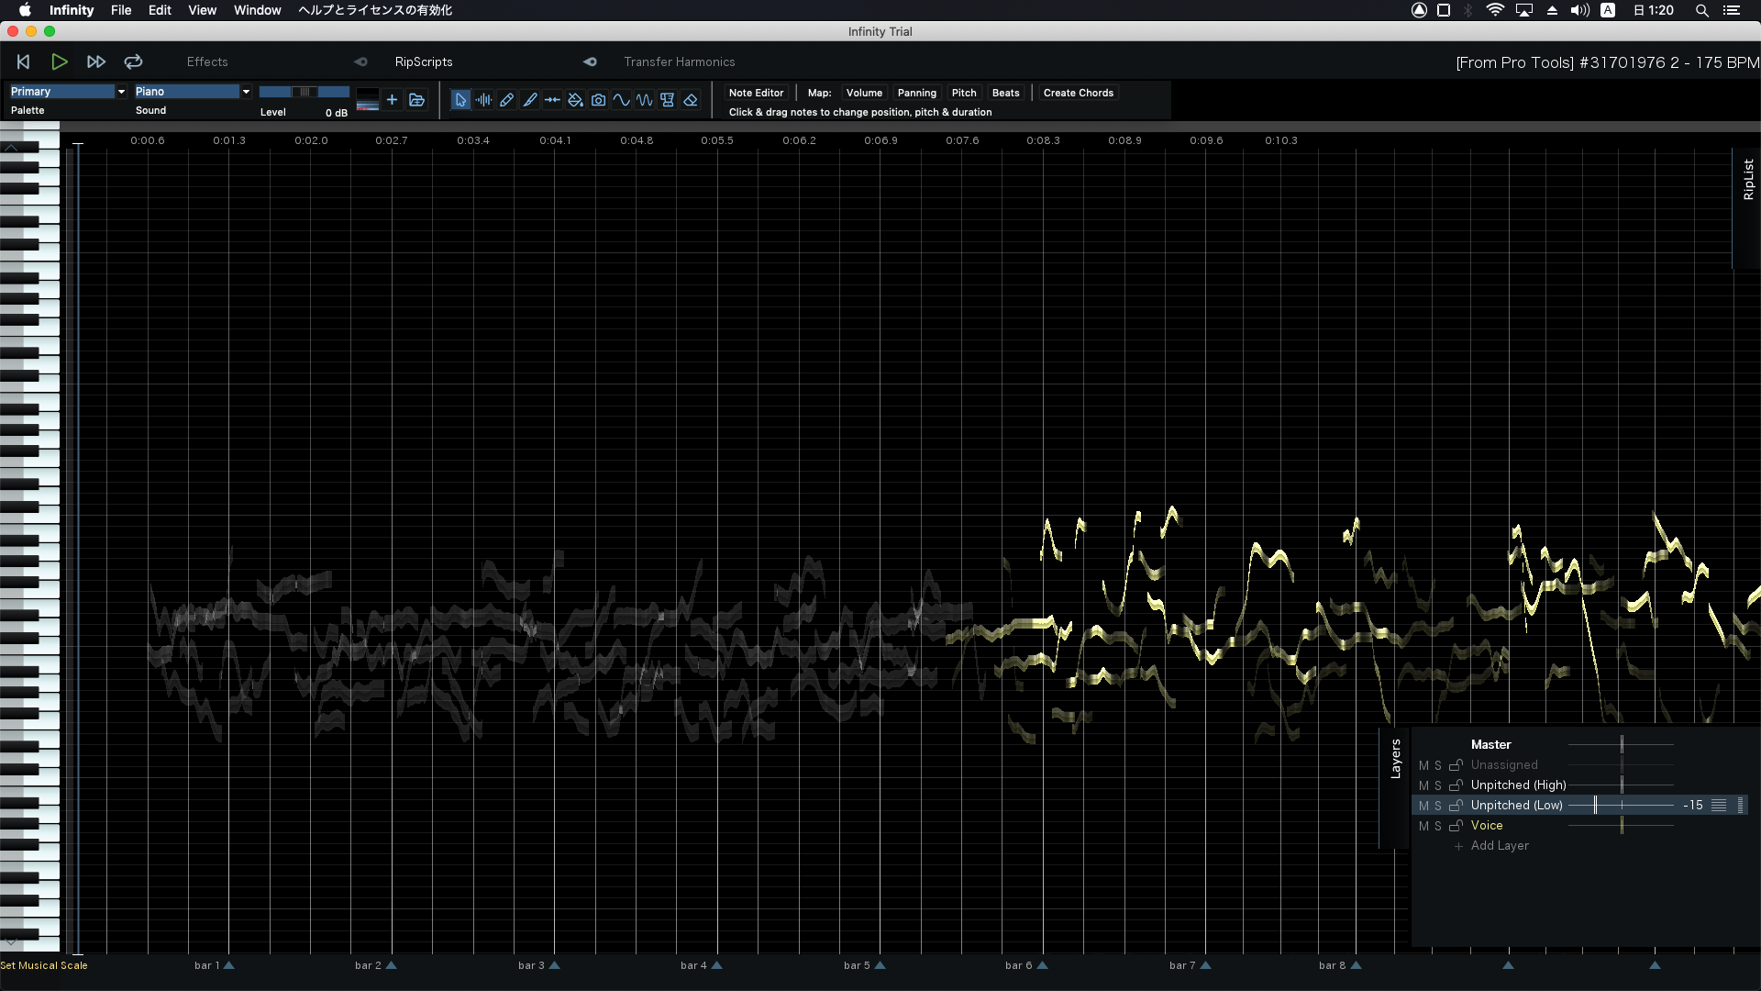Open the Beats map
The height and width of the screenshot is (991, 1761).
[1005, 93]
